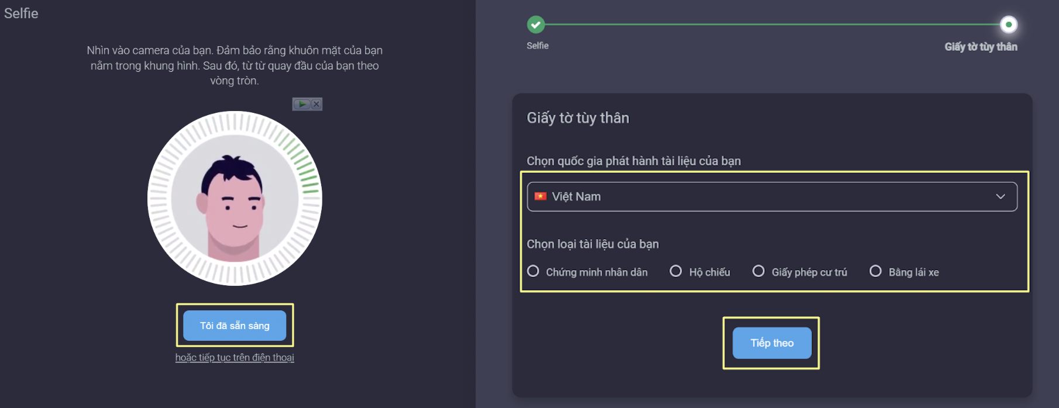The height and width of the screenshot is (408, 1059).
Task: Switch to the Giấy tờ tùy thân step label
Action: point(981,47)
